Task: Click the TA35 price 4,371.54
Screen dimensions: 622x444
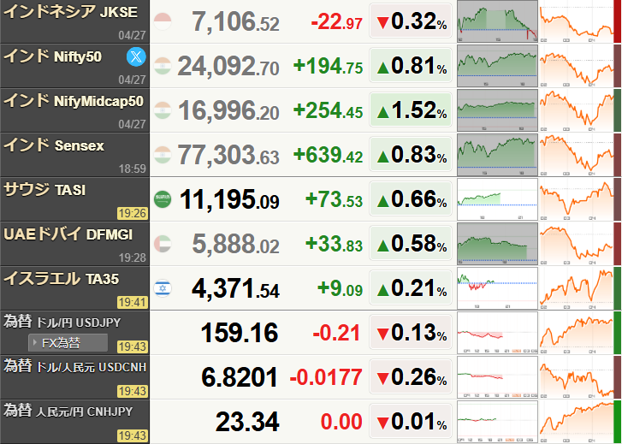Action: point(235,288)
